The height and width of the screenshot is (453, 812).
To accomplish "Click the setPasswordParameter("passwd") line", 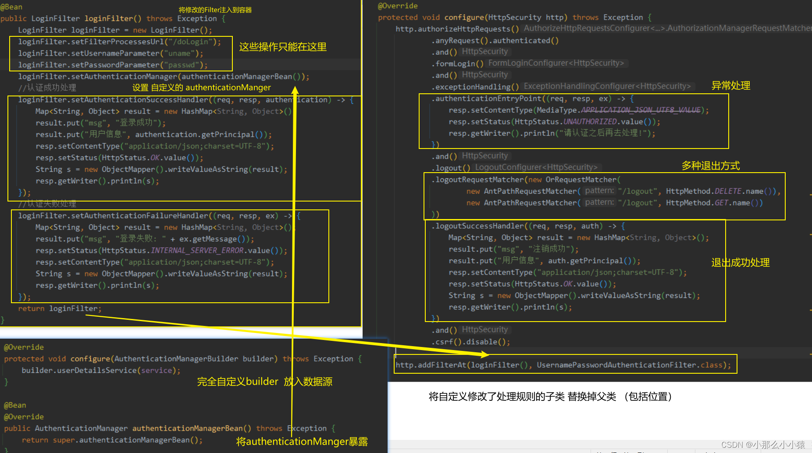I will tap(113, 65).
